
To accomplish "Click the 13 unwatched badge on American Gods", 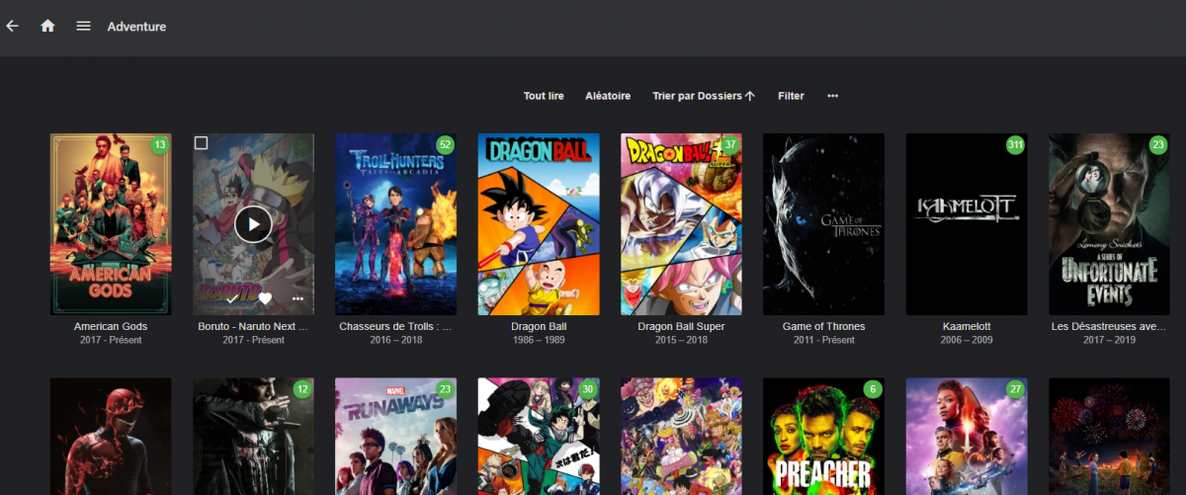I will [x=160, y=145].
